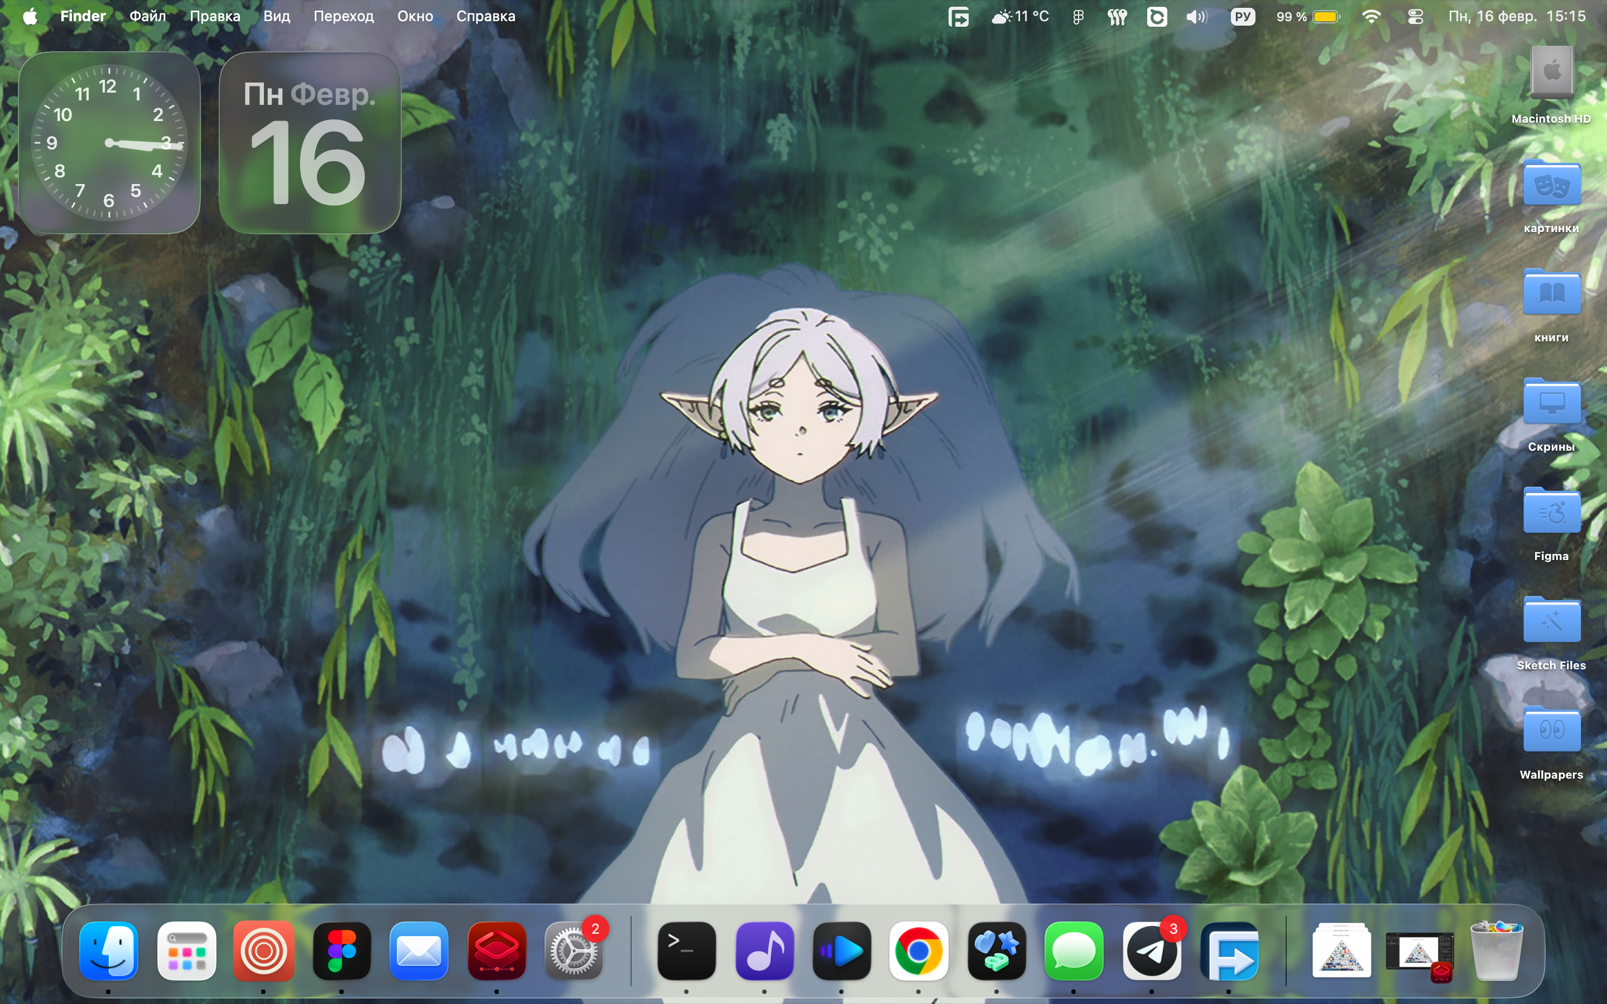The width and height of the screenshot is (1607, 1004).
Task: Open Figma from the dock
Action: pos(341,951)
